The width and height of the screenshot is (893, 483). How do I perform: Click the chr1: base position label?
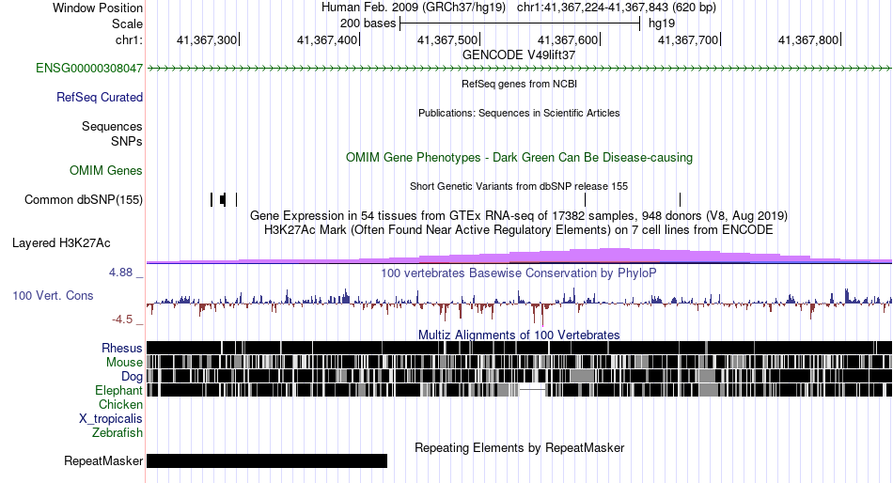click(x=129, y=39)
